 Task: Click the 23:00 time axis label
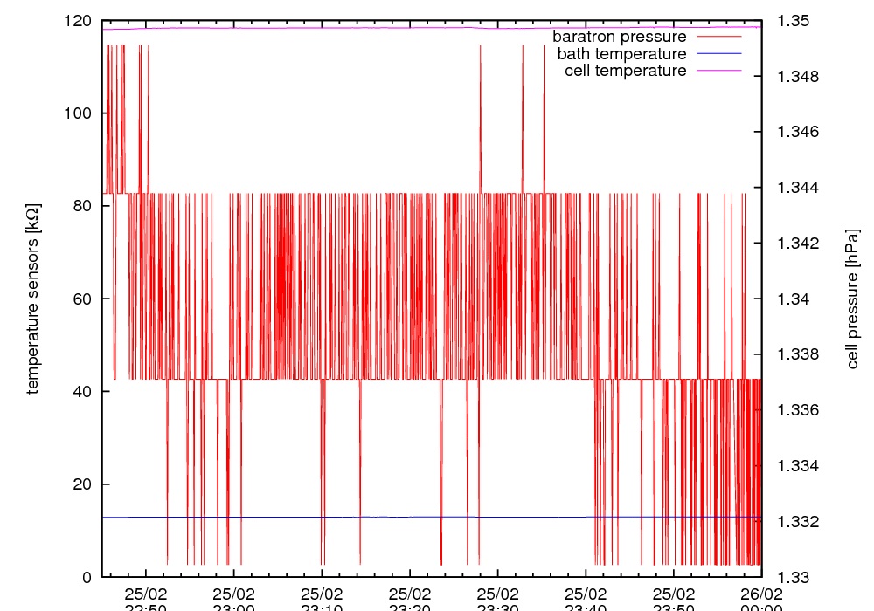pyautogui.click(x=233, y=608)
